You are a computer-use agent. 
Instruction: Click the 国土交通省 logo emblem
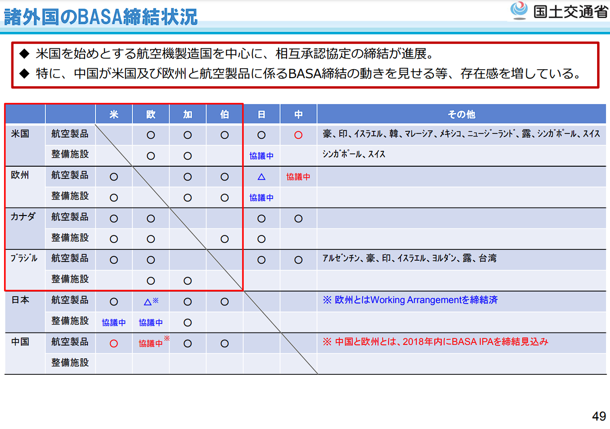519,10
